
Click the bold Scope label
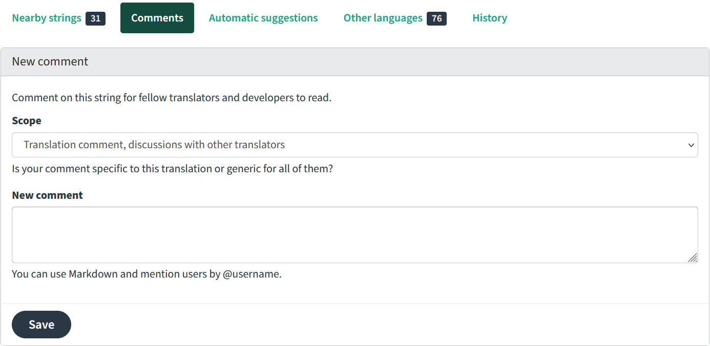tap(27, 121)
